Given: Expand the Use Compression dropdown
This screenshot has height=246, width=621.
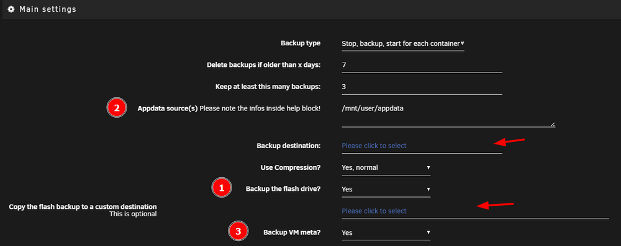Looking at the screenshot, I should pyautogui.click(x=386, y=168).
